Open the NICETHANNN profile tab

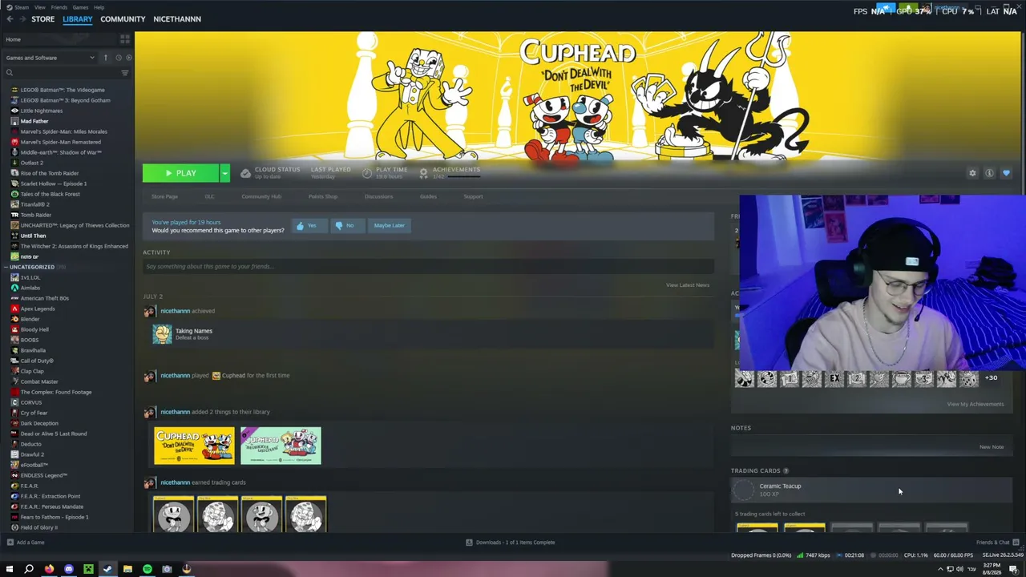coord(177,18)
